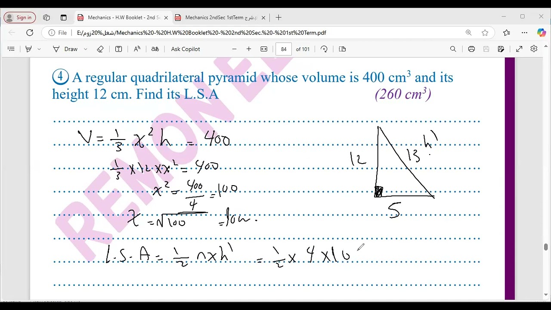This screenshot has height=310, width=551.
Task: Click the Fit to width icon
Action: [264, 49]
